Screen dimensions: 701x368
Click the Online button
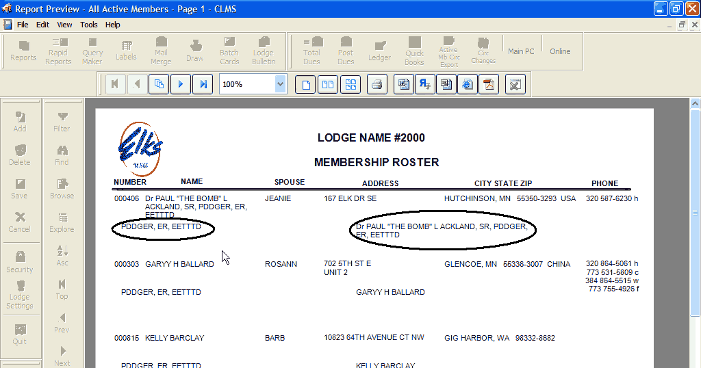560,51
